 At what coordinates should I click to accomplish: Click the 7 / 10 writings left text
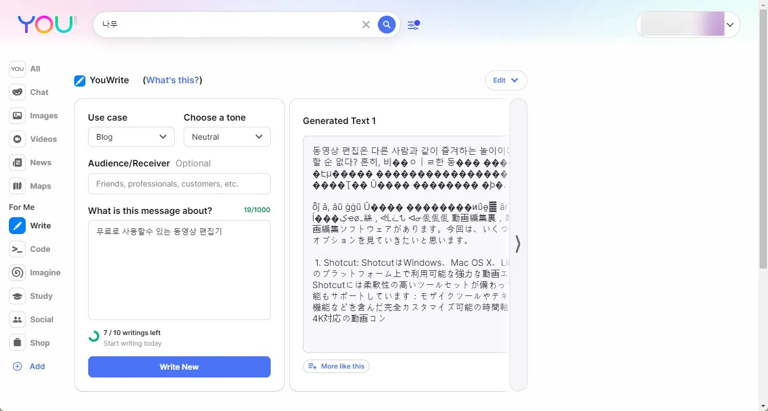click(x=132, y=332)
